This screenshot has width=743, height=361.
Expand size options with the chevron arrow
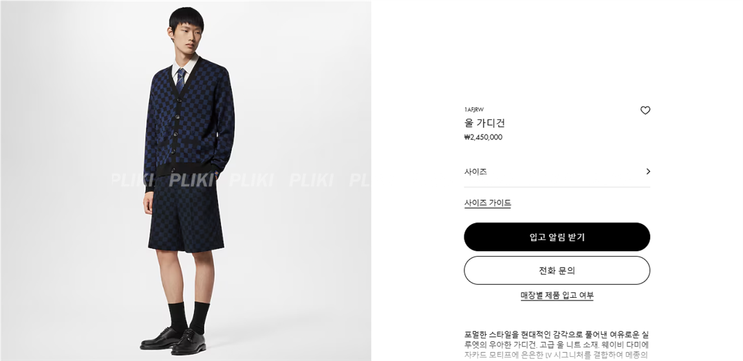[648, 172]
